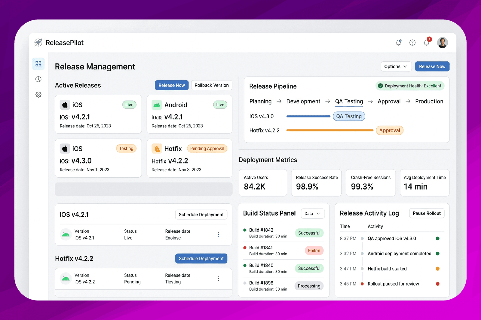The image size is (481, 320).
Task: Open the dashboard grid icon in sidebar
Action: click(38, 64)
